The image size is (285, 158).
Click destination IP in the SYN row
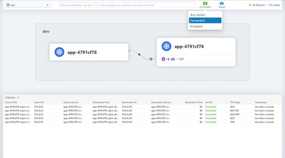pyautogui.click(x=127, y=122)
